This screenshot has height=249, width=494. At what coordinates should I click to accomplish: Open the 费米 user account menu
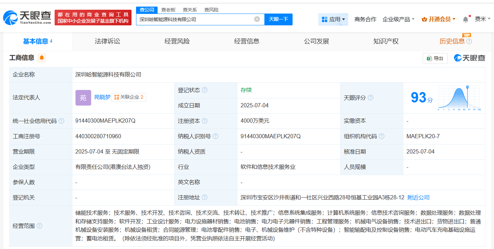(x=483, y=19)
